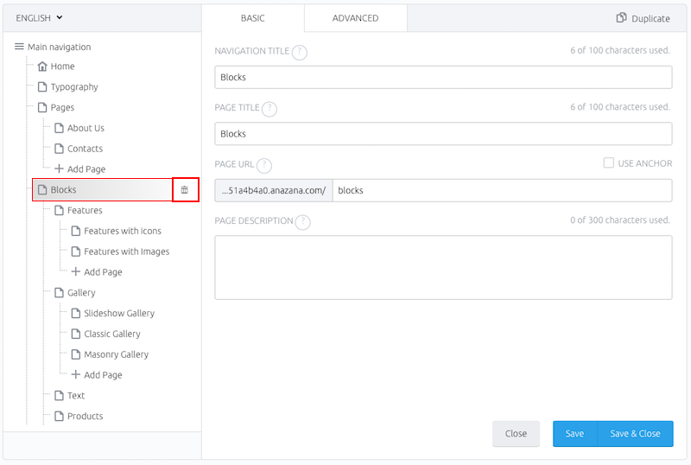Select the Gallery label in the tree
691x465 pixels.
tap(81, 293)
